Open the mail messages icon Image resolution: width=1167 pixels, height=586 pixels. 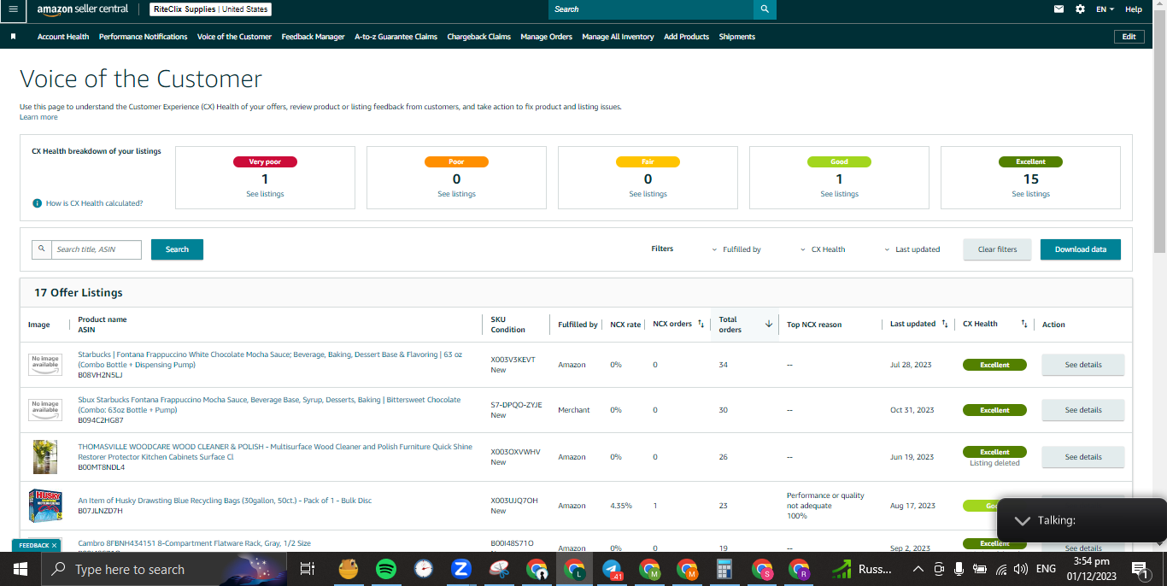[1059, 9]
